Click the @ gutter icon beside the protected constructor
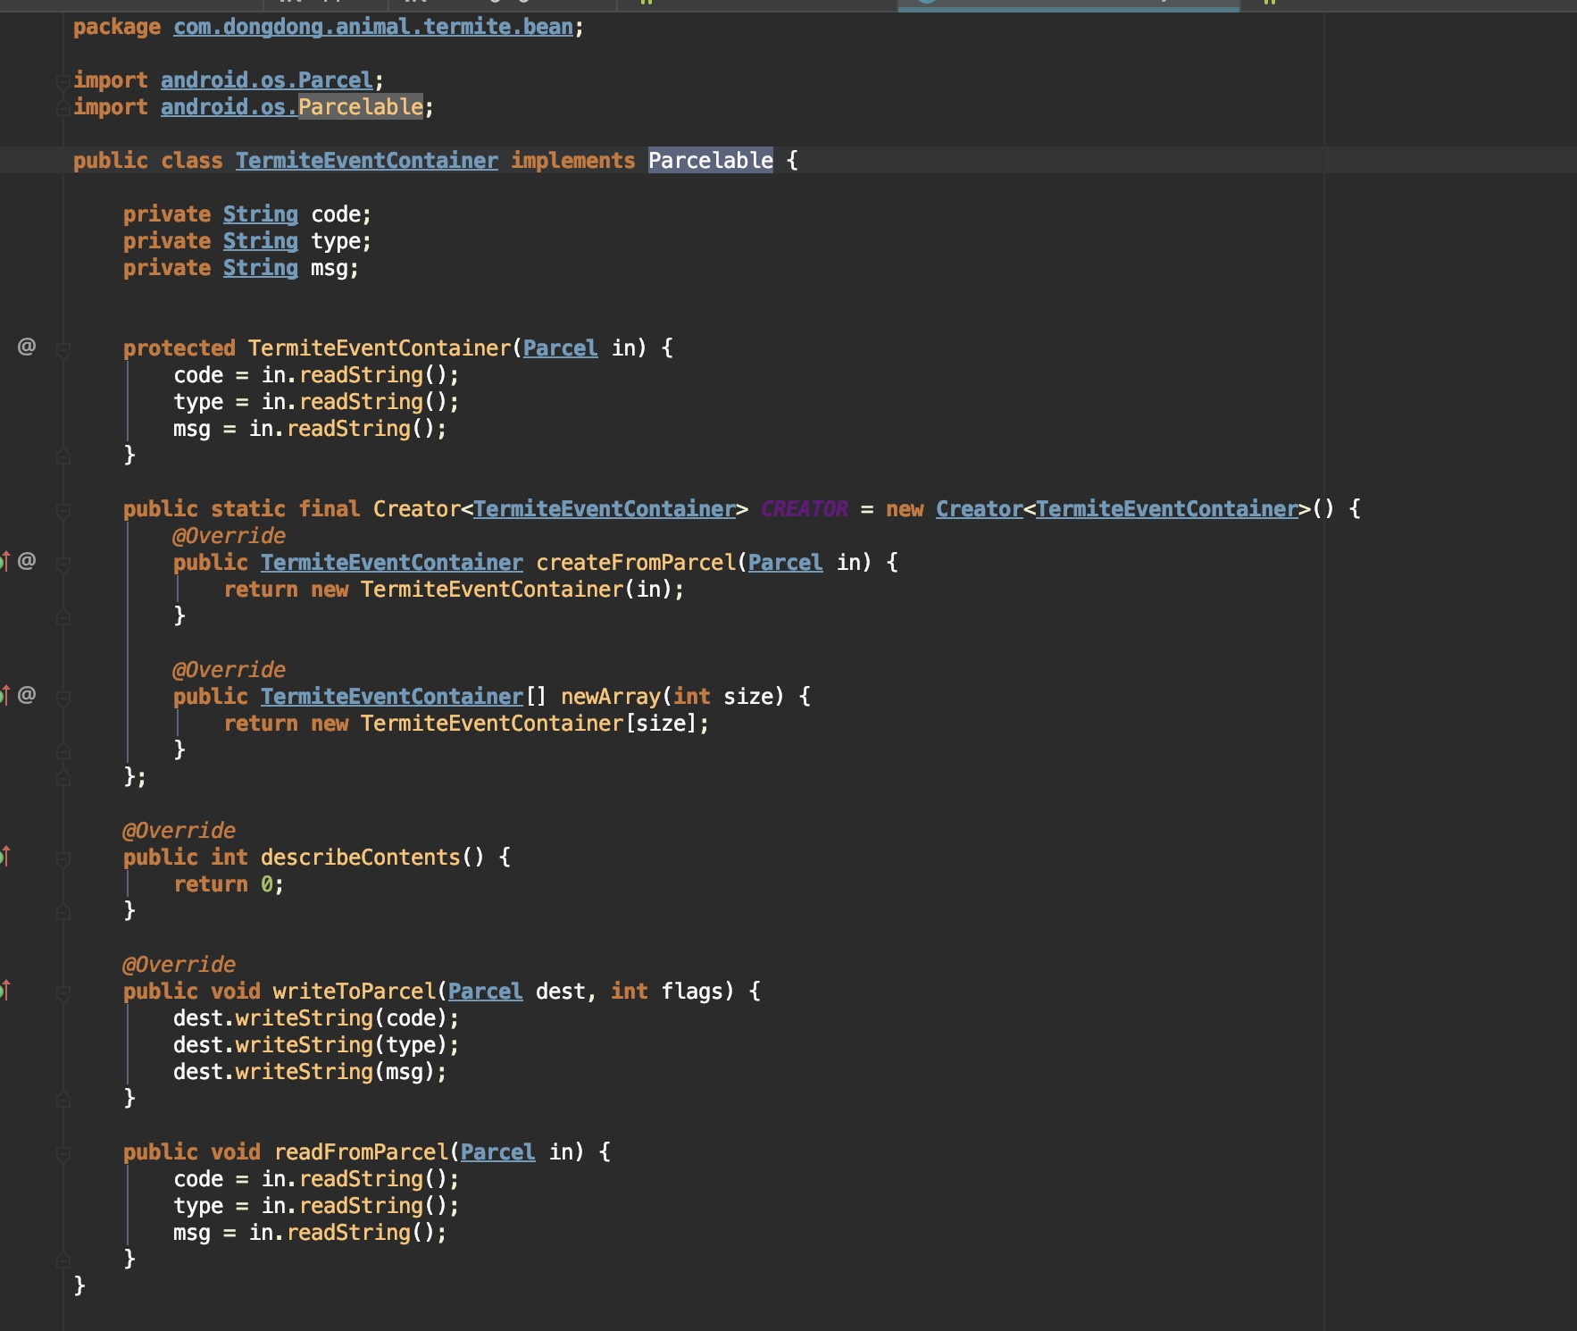Screen dimensions: 1577x1331 27,347
